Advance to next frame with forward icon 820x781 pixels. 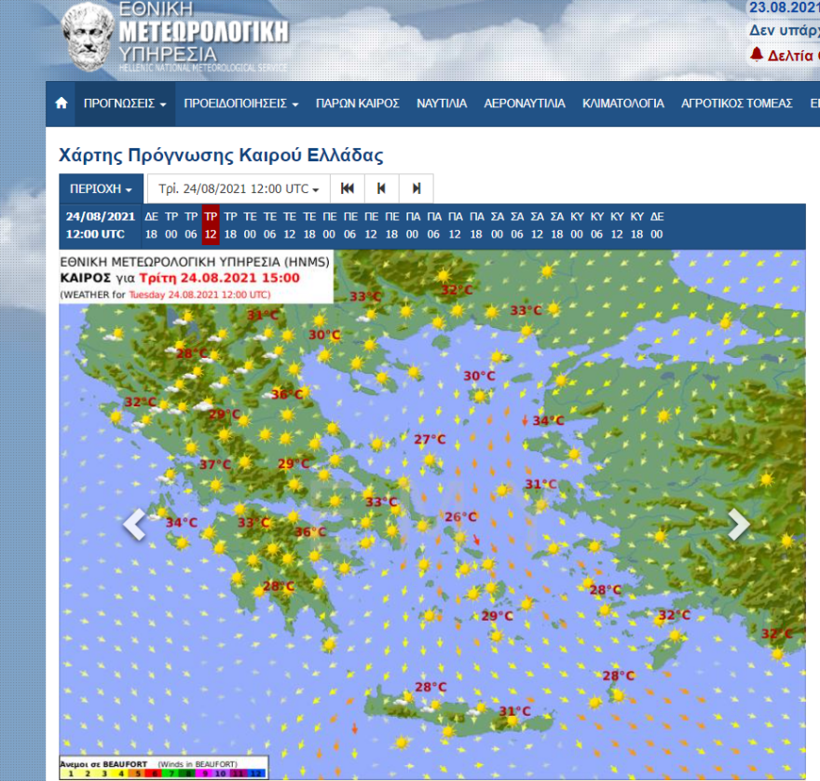point(416,188)
